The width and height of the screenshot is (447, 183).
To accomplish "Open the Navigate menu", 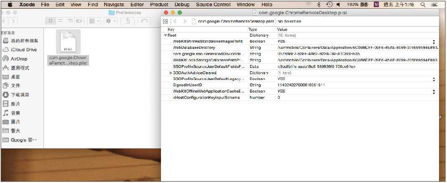I will pos(114,5).
